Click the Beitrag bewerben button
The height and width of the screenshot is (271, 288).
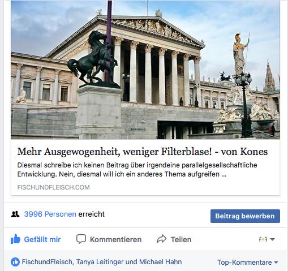(x=245, y=216)
